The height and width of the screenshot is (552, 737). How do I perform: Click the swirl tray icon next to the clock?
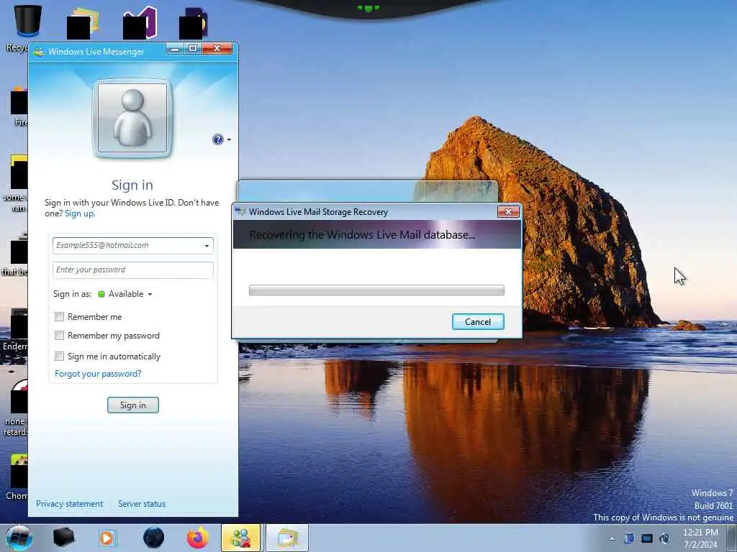[x=664, y=538]
